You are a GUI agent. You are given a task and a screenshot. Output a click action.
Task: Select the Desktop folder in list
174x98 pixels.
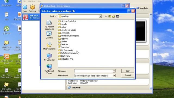(63, 44)
